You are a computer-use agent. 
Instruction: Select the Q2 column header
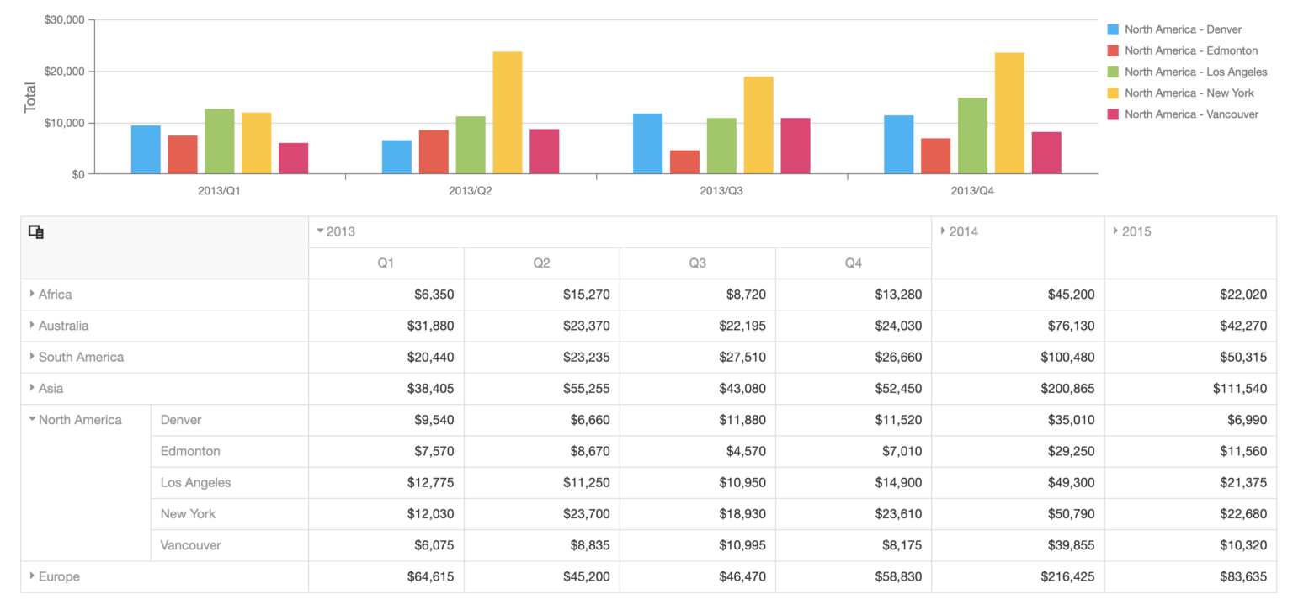[x=542, y=263]
